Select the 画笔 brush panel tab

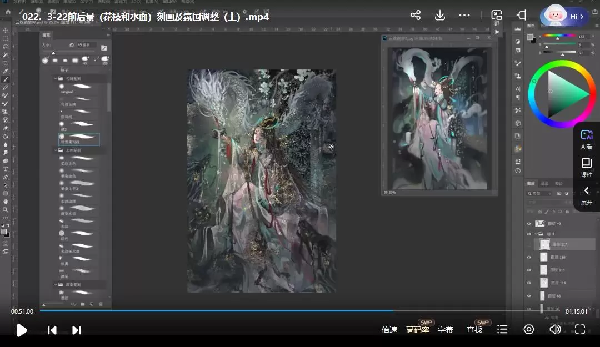point(46,35)
